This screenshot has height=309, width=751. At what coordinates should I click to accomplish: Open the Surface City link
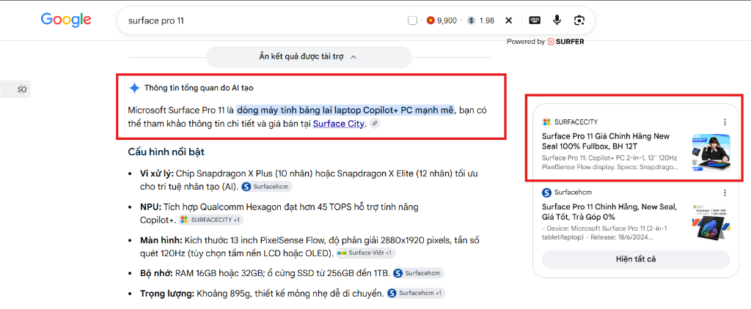click(x=339, y=124)
